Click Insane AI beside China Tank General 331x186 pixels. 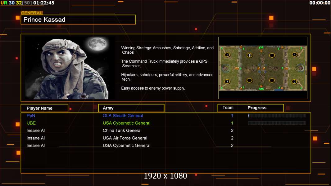coord(36,131)
